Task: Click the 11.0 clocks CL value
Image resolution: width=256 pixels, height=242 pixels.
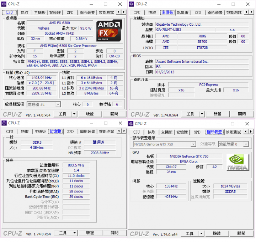Action: click(76, 176)
